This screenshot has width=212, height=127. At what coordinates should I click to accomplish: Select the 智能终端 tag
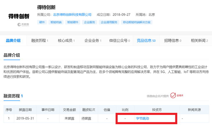56,22
